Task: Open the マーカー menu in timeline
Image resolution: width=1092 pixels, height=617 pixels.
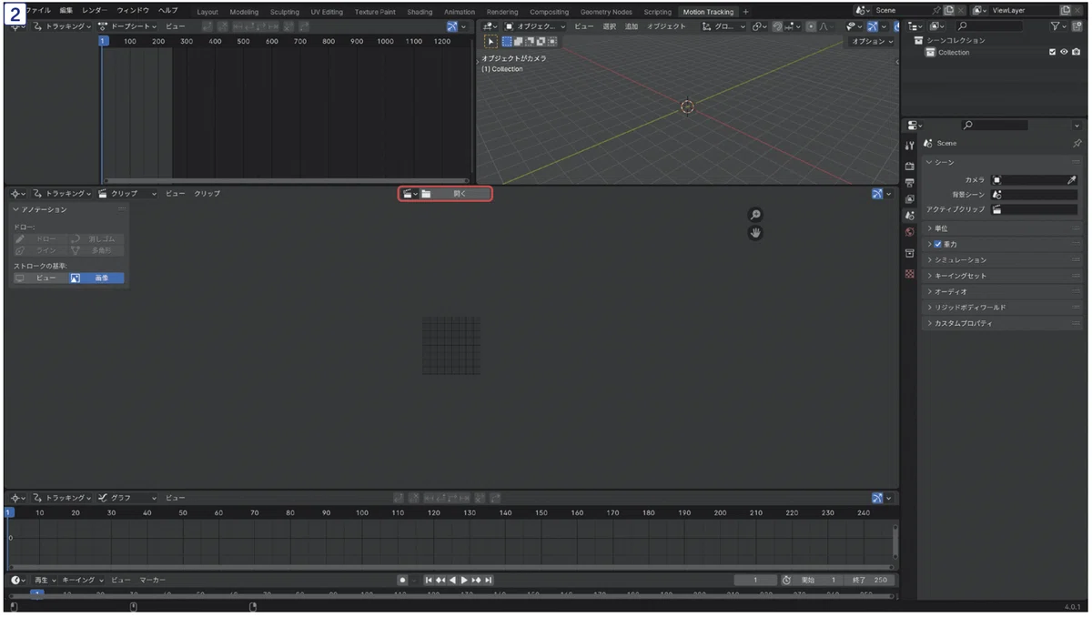Action: [152, 580]
